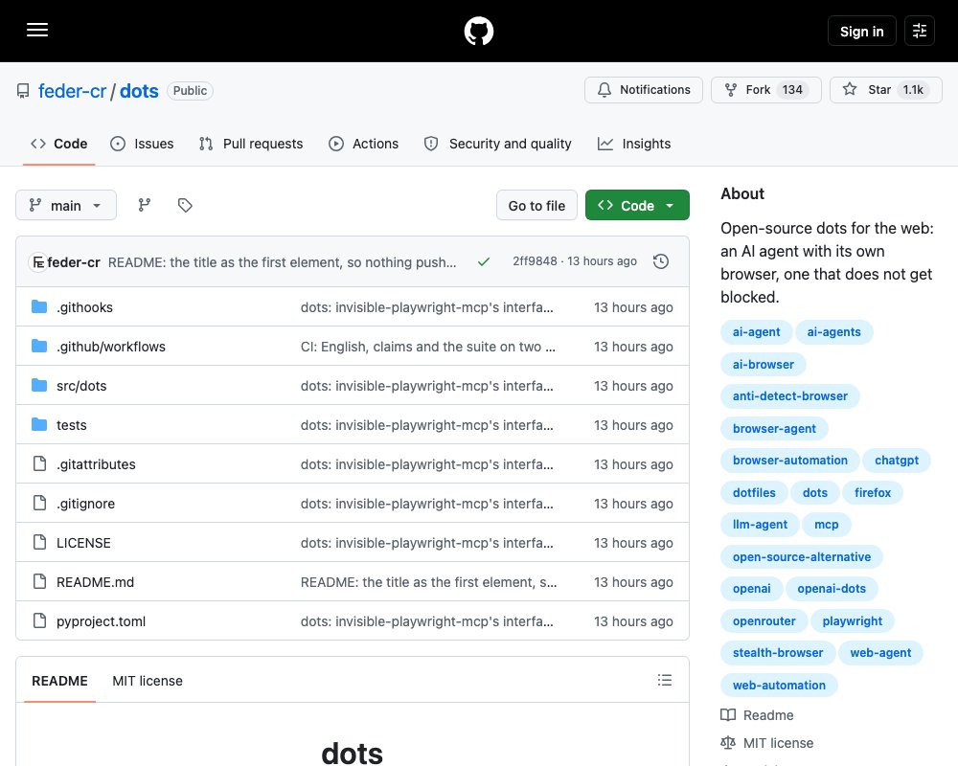This screenshot has height=766, width=958.
Task: Open the hamburger navigation menu
Action: (37, 30)
